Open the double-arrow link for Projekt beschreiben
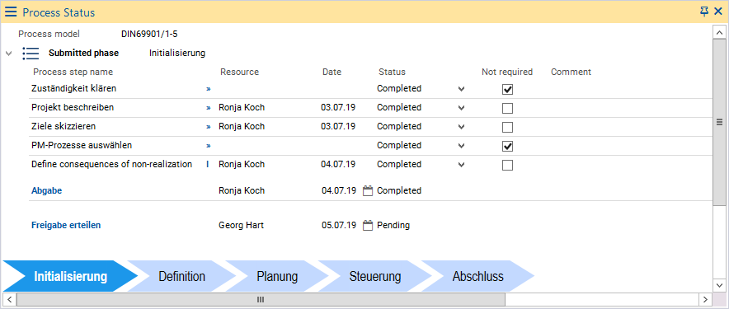Viewport: 729px width, 309px height. (209, 108)
